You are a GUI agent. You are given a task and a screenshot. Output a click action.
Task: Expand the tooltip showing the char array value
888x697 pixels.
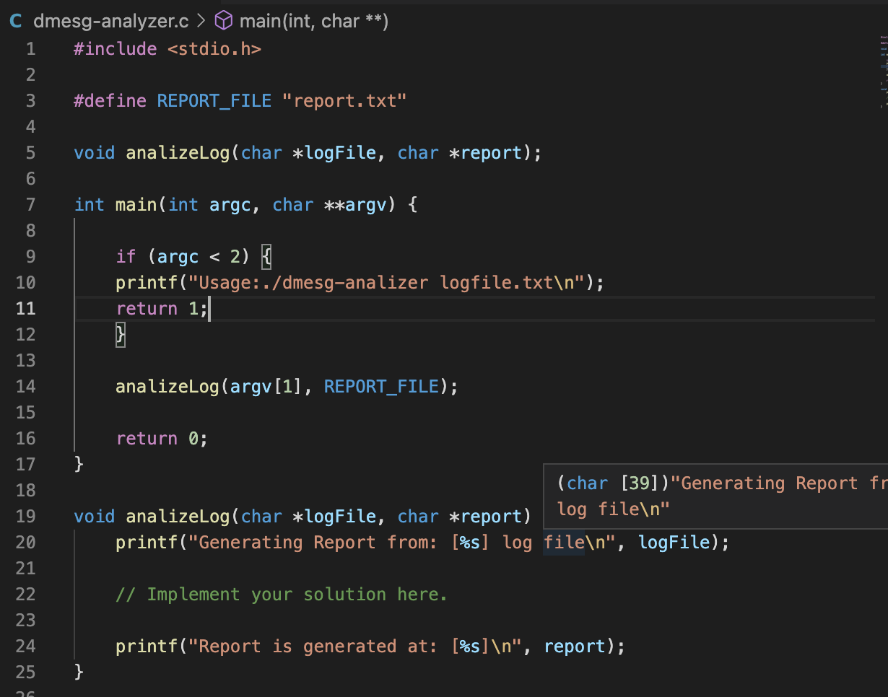point(715,496)
